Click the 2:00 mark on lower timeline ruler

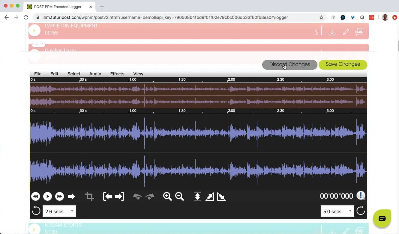231,111
